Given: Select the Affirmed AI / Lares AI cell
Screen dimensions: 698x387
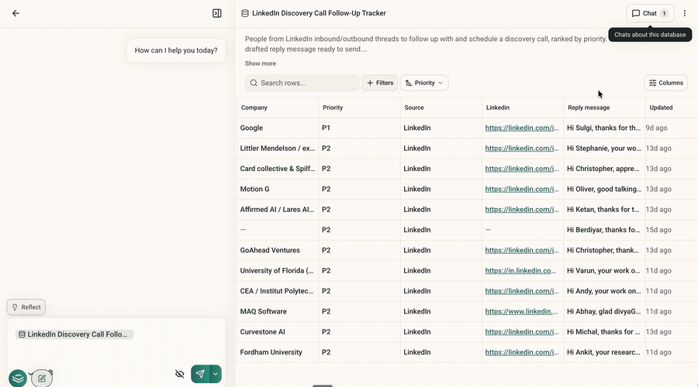Looking at the screenshot, I should pos(278,210).
